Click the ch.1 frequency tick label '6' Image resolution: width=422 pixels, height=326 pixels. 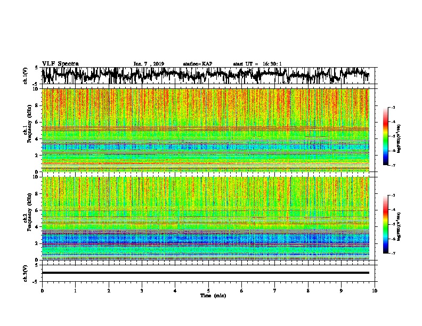(x=37, y=123)
